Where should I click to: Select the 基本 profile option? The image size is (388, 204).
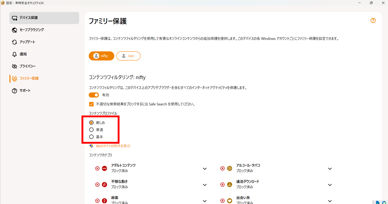(x=92, y=136)
